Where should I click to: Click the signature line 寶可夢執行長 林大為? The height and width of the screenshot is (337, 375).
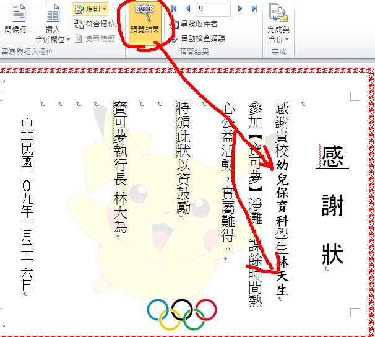coord(120,167)
